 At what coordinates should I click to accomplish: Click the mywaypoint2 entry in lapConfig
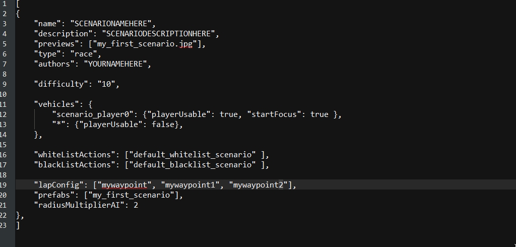(x=258, y=185)
